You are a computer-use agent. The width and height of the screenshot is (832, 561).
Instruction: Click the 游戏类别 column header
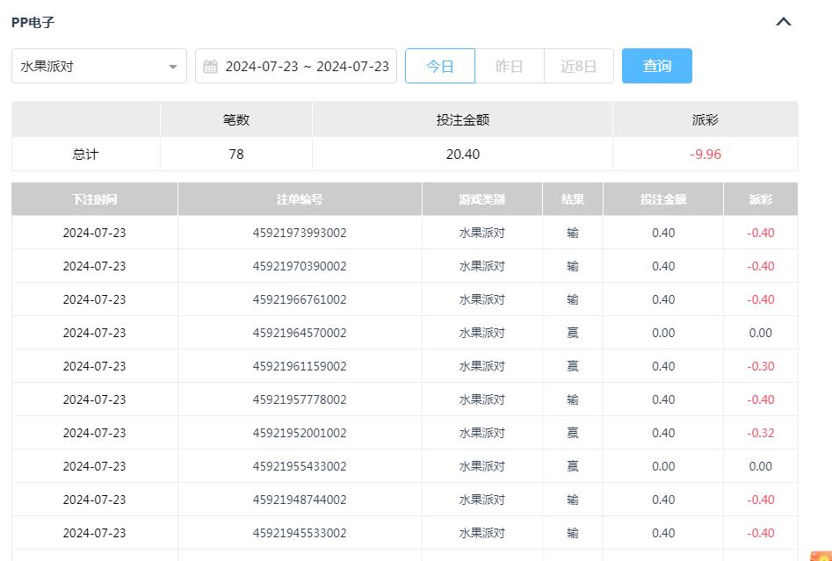[481, 199]
